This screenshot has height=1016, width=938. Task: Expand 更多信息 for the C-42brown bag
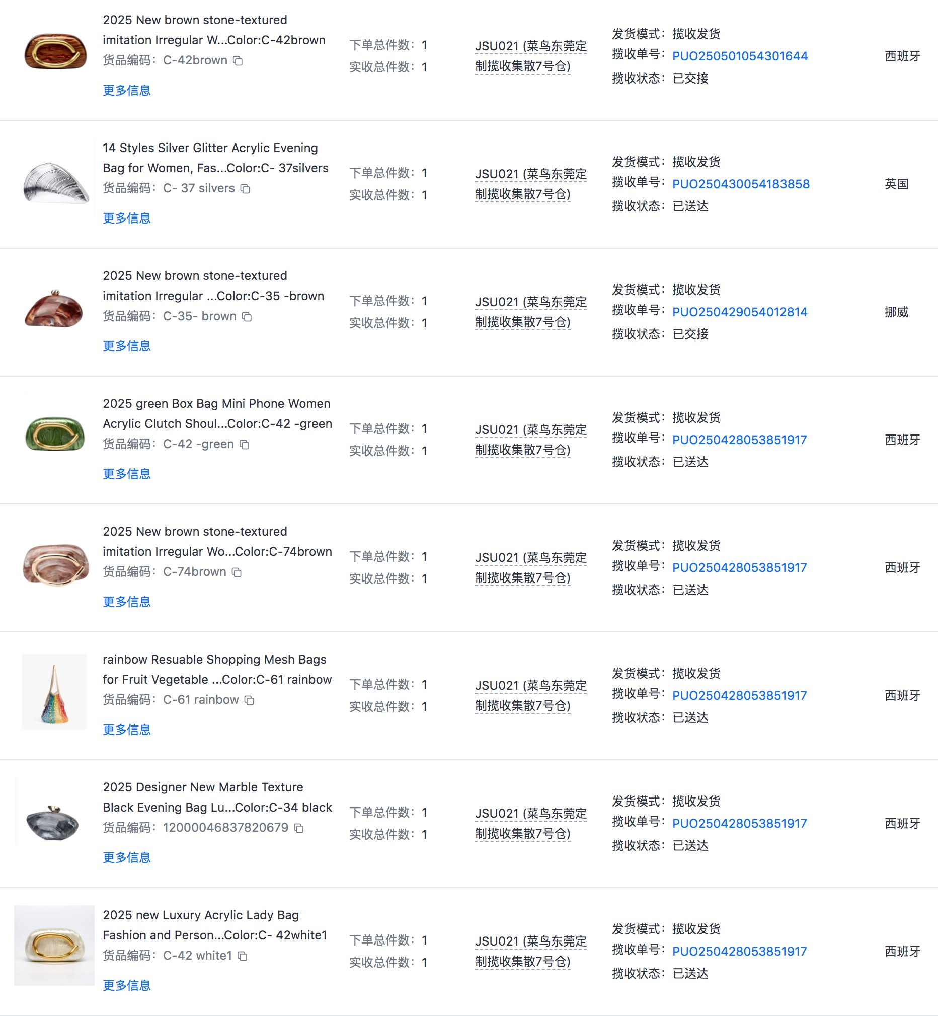click(x=127, y=91)
